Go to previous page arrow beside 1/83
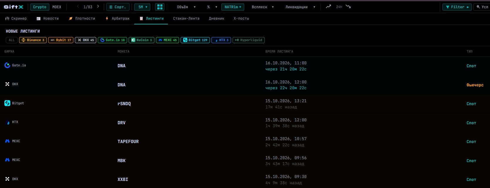 pos(78,6)
